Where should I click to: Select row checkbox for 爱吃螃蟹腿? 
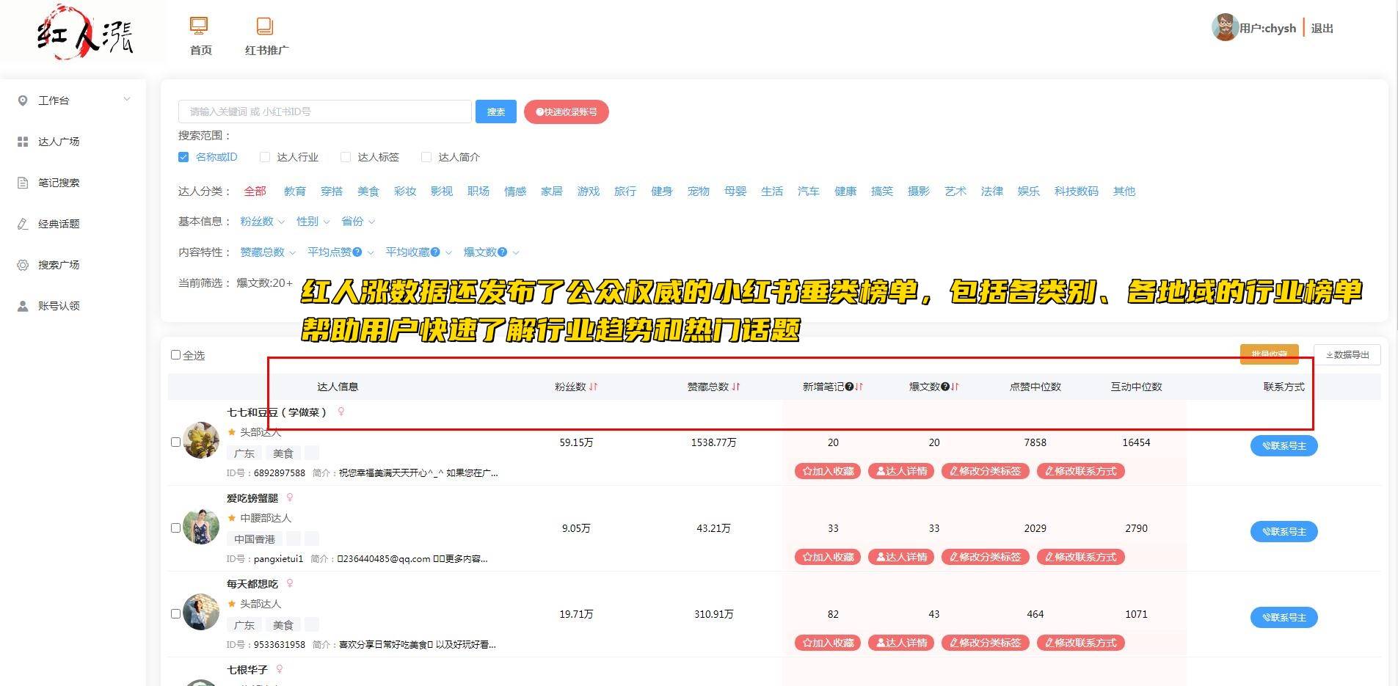tap(175, 528)
